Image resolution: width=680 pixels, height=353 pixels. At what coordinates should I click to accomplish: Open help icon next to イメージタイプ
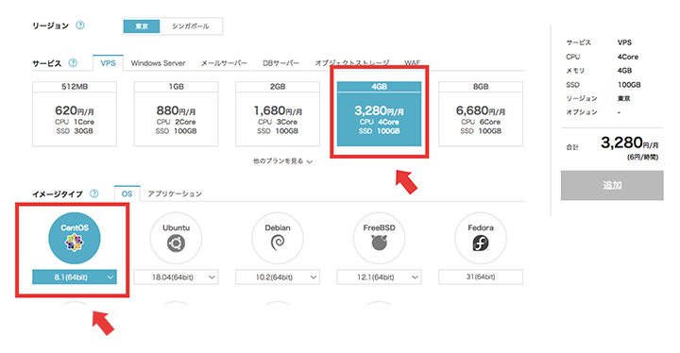93,193
